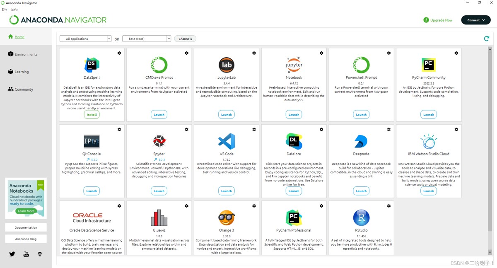This screenshot has height=268, width=497.
Task: Open Deepnote tile settings gear
Action: click(389, 130)
